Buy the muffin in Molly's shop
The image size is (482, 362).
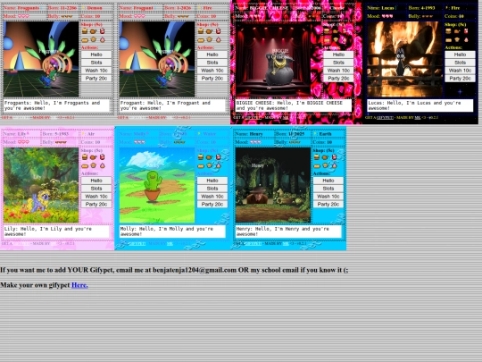pyautogui.click(x=209, y=165)
